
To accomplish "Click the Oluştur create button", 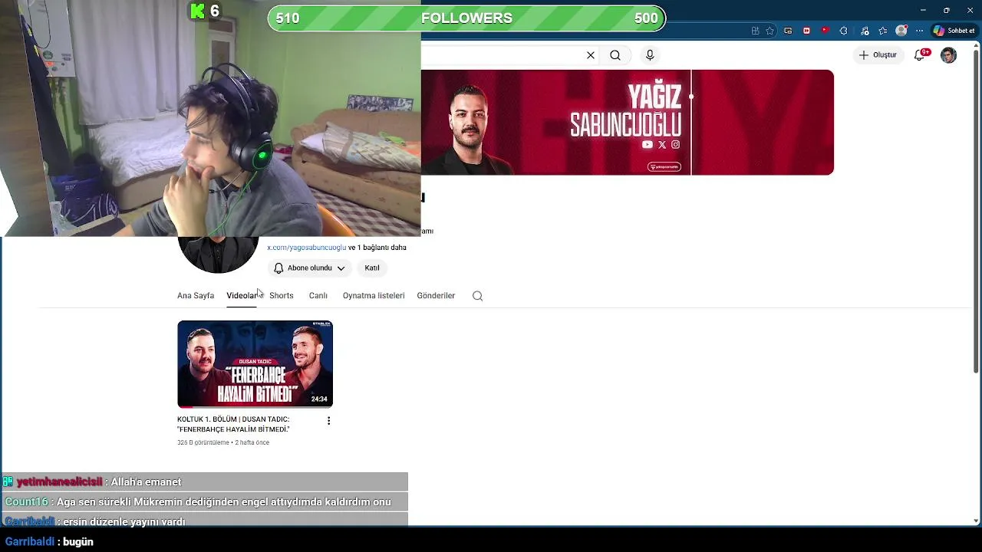I will pyautogui.click(x=878, y=55).
